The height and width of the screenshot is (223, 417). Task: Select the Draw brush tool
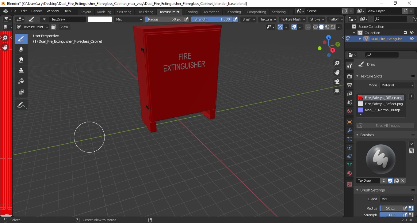coord(21,39)
